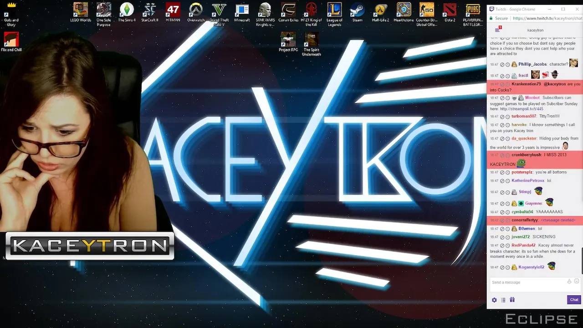Timeout harvoke using the clock icon
The height and width of the screenshot is (328, 583).
[507, 125]
